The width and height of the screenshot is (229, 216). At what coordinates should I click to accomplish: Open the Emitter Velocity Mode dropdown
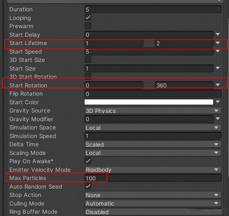click(x=153, y=169)
